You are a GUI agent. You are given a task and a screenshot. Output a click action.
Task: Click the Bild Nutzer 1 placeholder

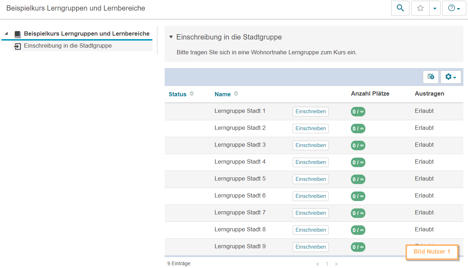coord(432,252)
